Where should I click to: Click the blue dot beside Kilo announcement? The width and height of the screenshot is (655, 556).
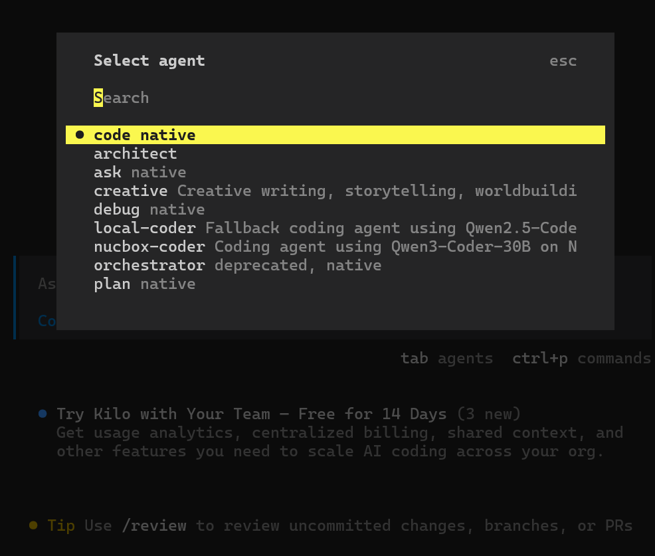click(x=43, y=414)
